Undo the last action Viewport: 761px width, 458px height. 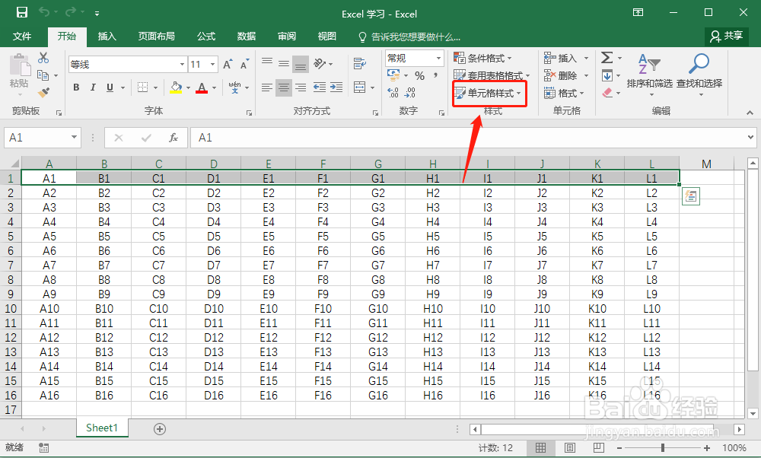44,13
